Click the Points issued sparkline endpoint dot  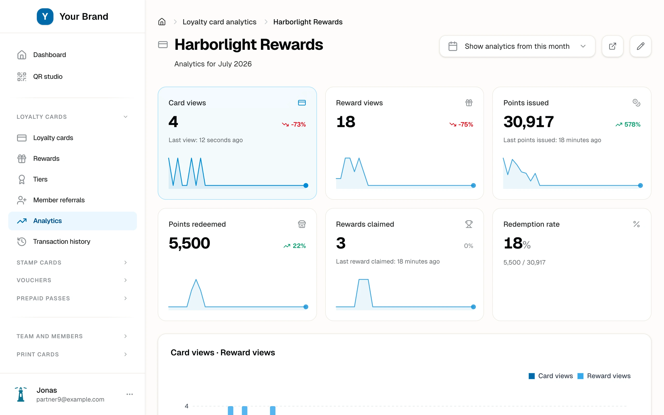coord(640,185)
